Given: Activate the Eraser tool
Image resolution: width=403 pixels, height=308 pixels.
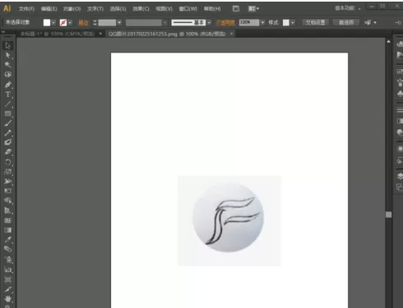Looking at the screenshot, I should [7, 152].
